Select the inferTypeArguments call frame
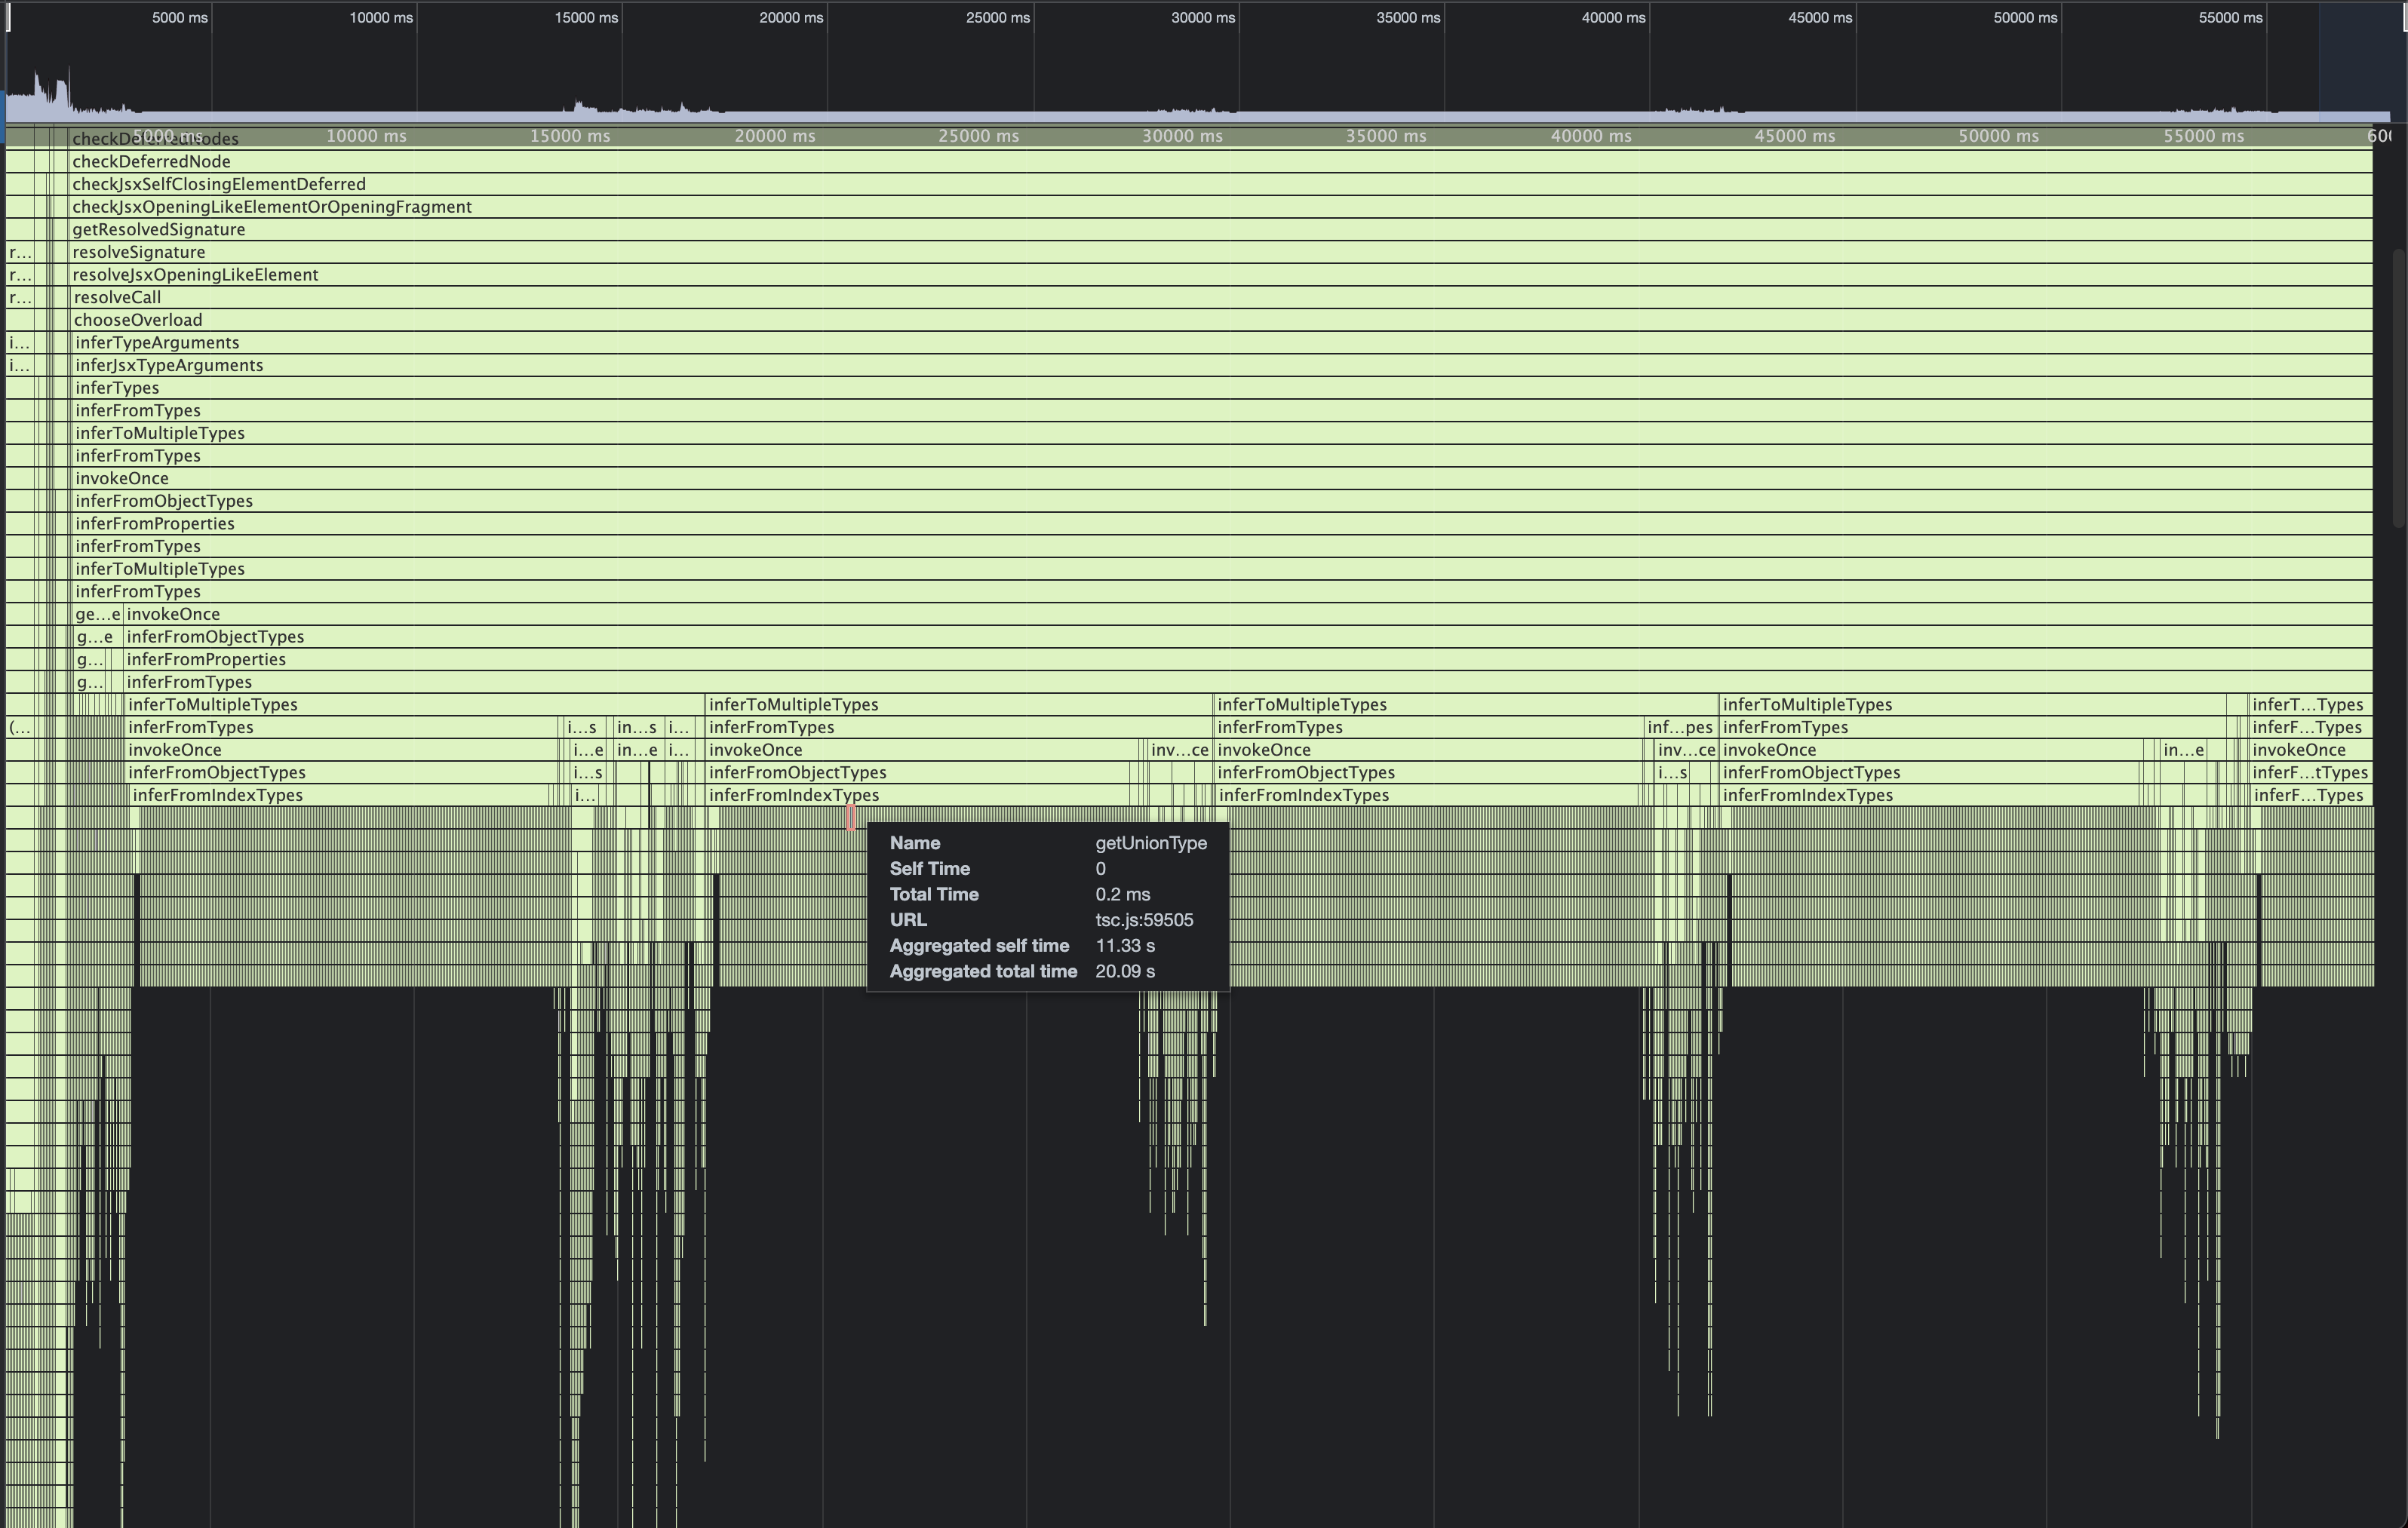Screen dimensions: 2408x1528 157,343
